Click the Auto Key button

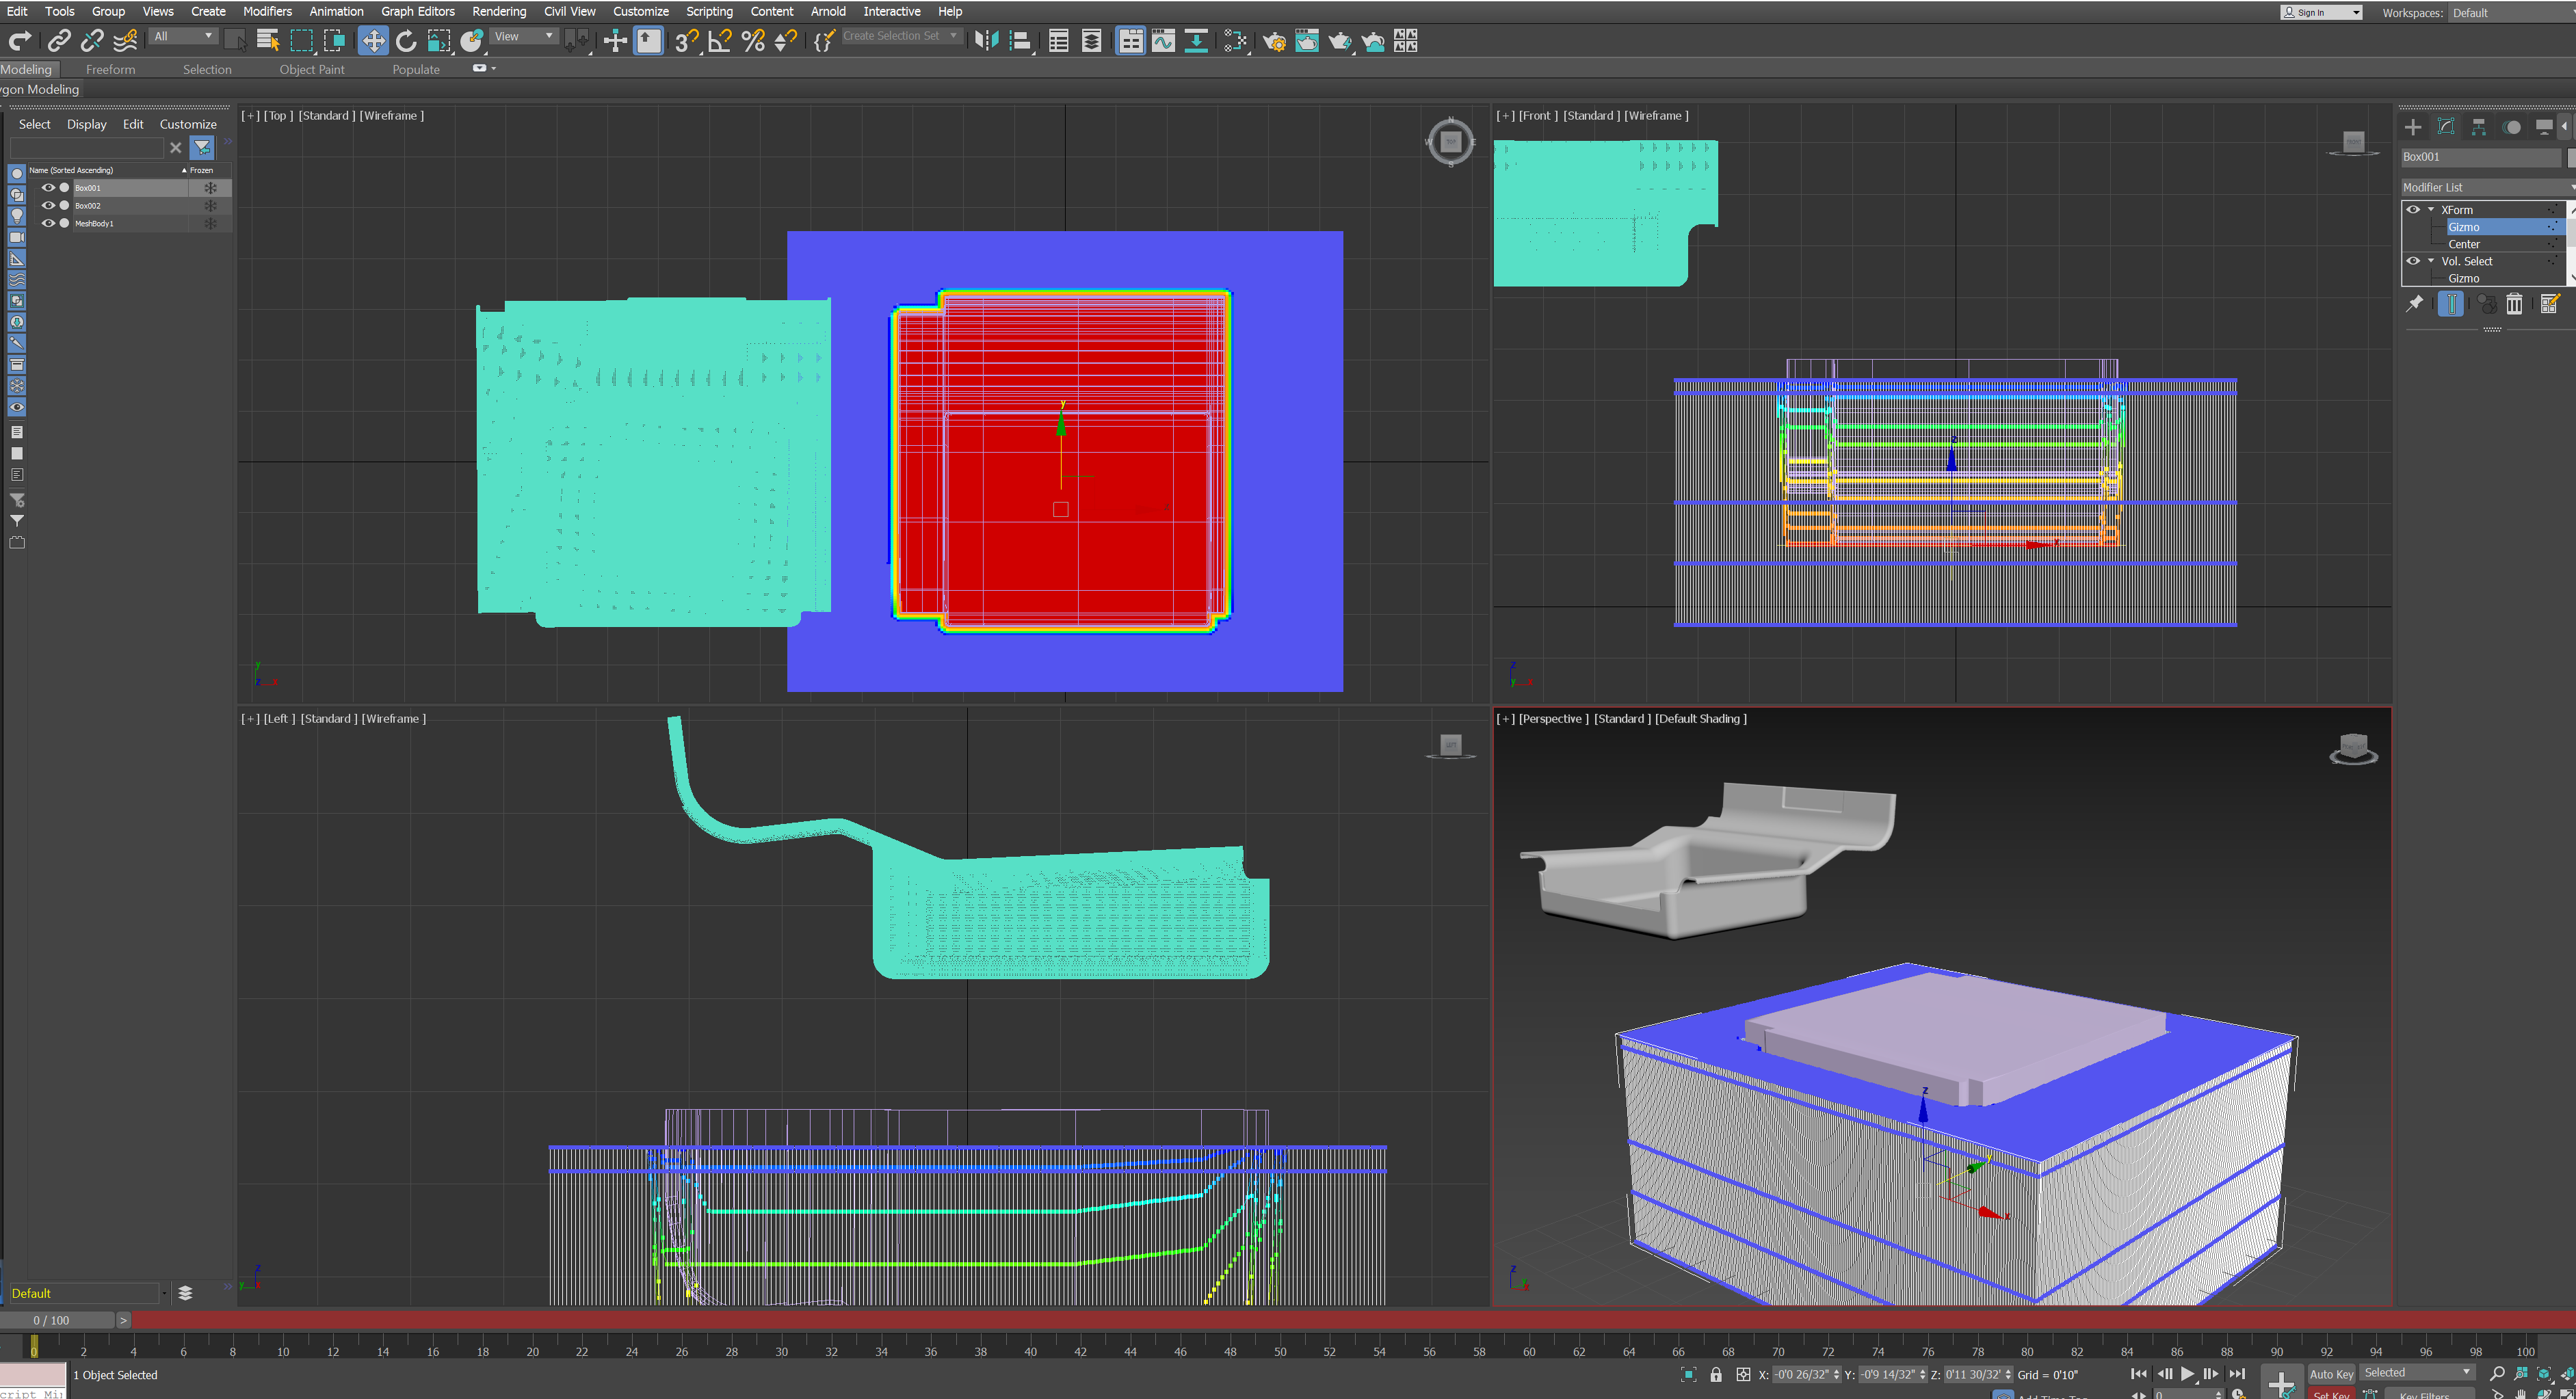(2331, 1373)
